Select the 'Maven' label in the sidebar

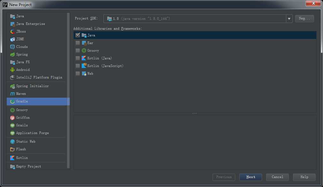(x=21, y=94)
